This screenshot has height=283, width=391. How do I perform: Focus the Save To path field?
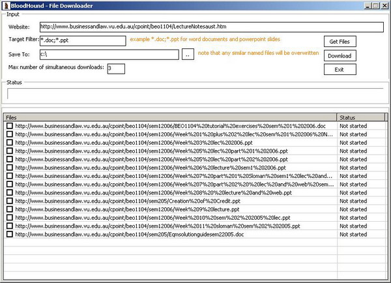109,54
